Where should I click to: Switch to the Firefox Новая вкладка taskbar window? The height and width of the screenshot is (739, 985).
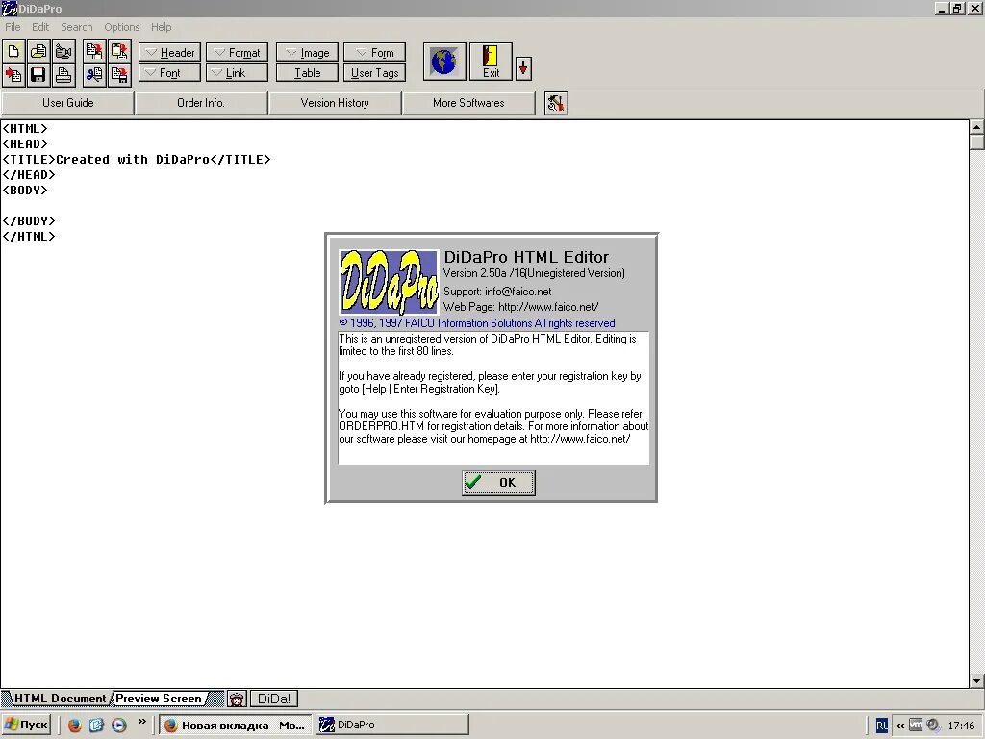(236, 726)
